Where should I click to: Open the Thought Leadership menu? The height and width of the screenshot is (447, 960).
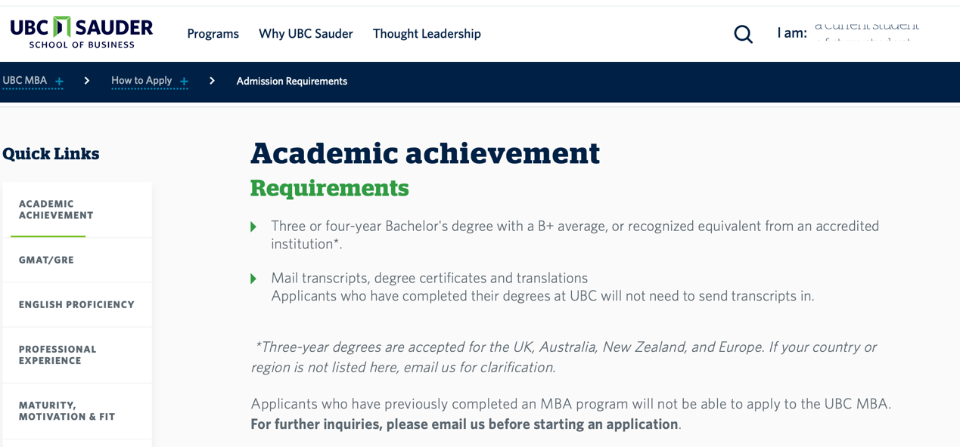click(427, 34)
